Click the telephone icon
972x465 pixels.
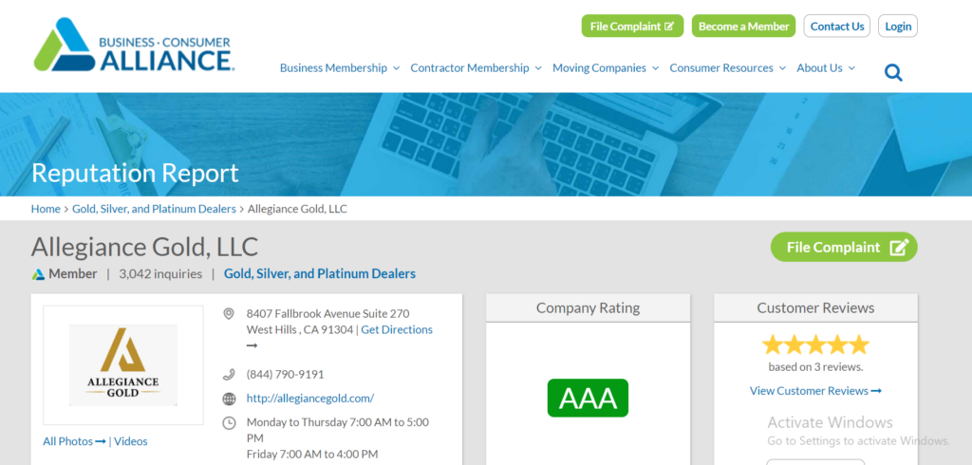pos(229,375)
